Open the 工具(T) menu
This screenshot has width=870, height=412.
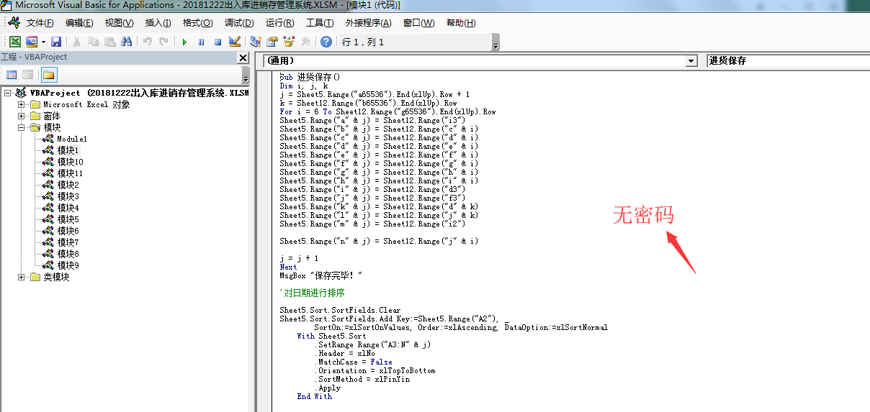pyautogui.click(x=320, y=23)
